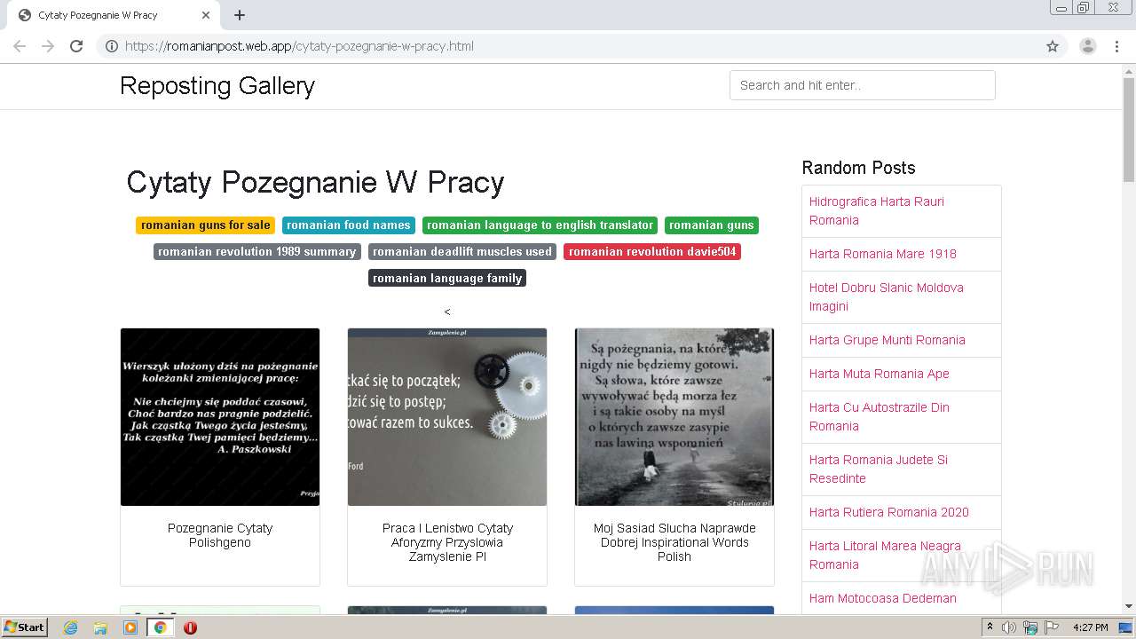Open Harta Romania Mare 1918 link
Image resolution: width=1136 pixels, height=639 pixels.
(x=883, y=254)
